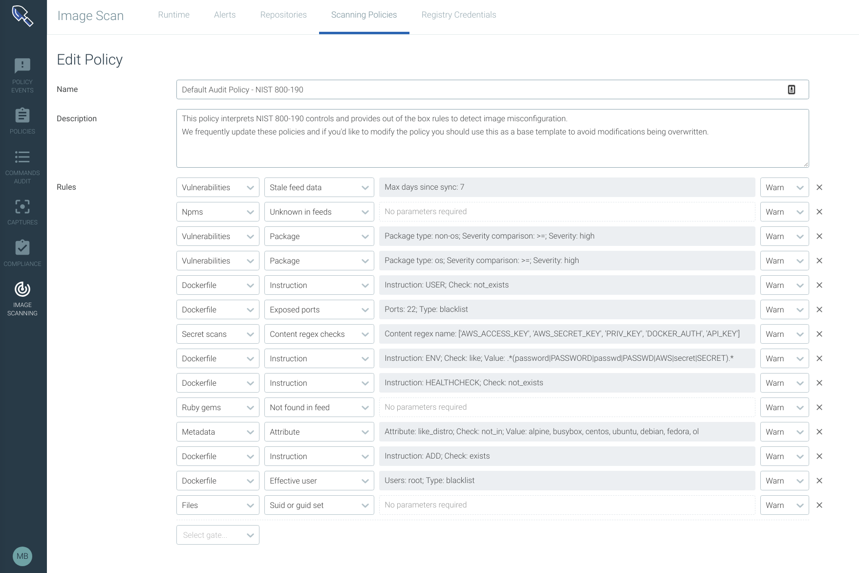Viewport: 859px width, 573px height.
Task: Switch to the Runtime tab
Action: pyautogui.click(x=173, y=15)
